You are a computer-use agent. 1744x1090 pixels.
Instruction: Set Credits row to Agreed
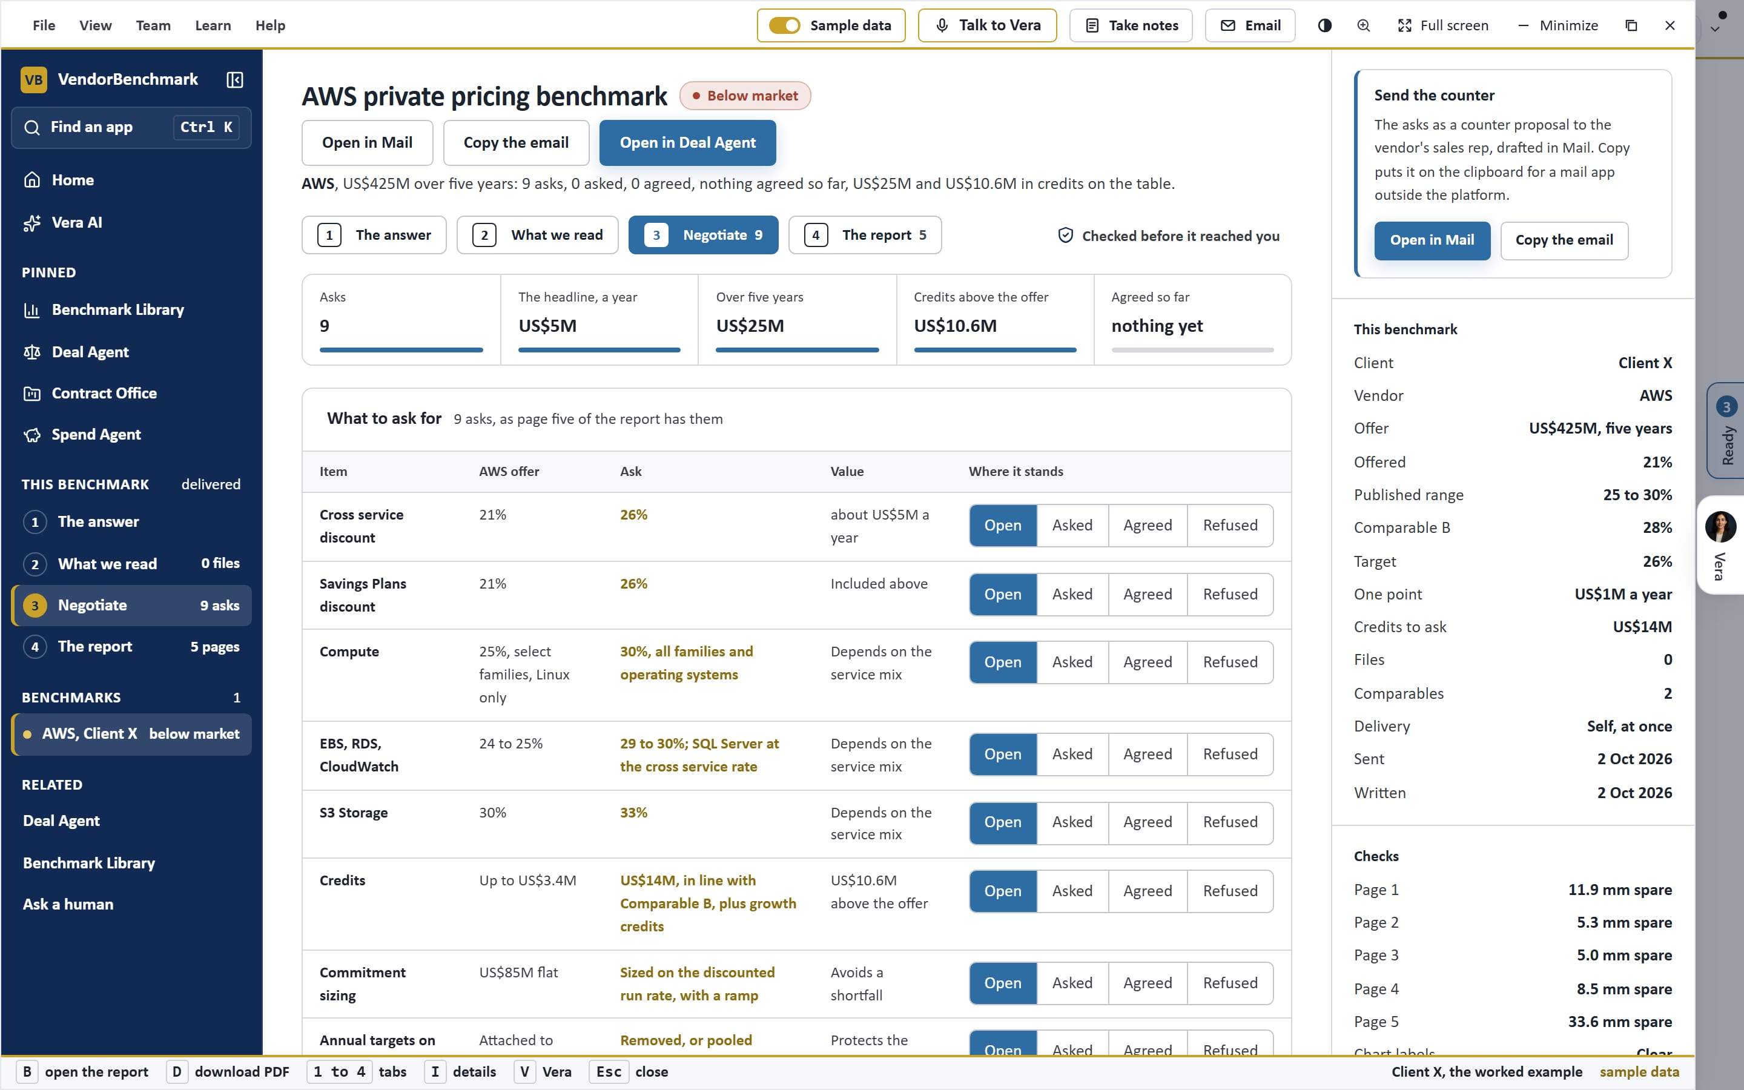(1148, 890)
